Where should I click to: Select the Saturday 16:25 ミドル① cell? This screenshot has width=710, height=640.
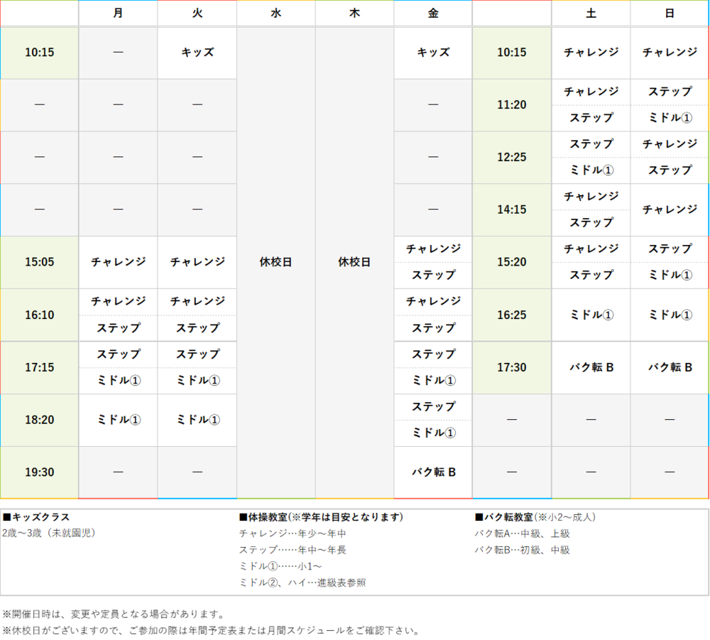[x=591, y=315]
